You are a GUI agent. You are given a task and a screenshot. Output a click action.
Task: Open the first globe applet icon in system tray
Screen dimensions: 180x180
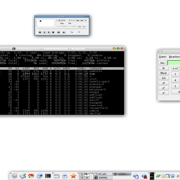point(136,176)
